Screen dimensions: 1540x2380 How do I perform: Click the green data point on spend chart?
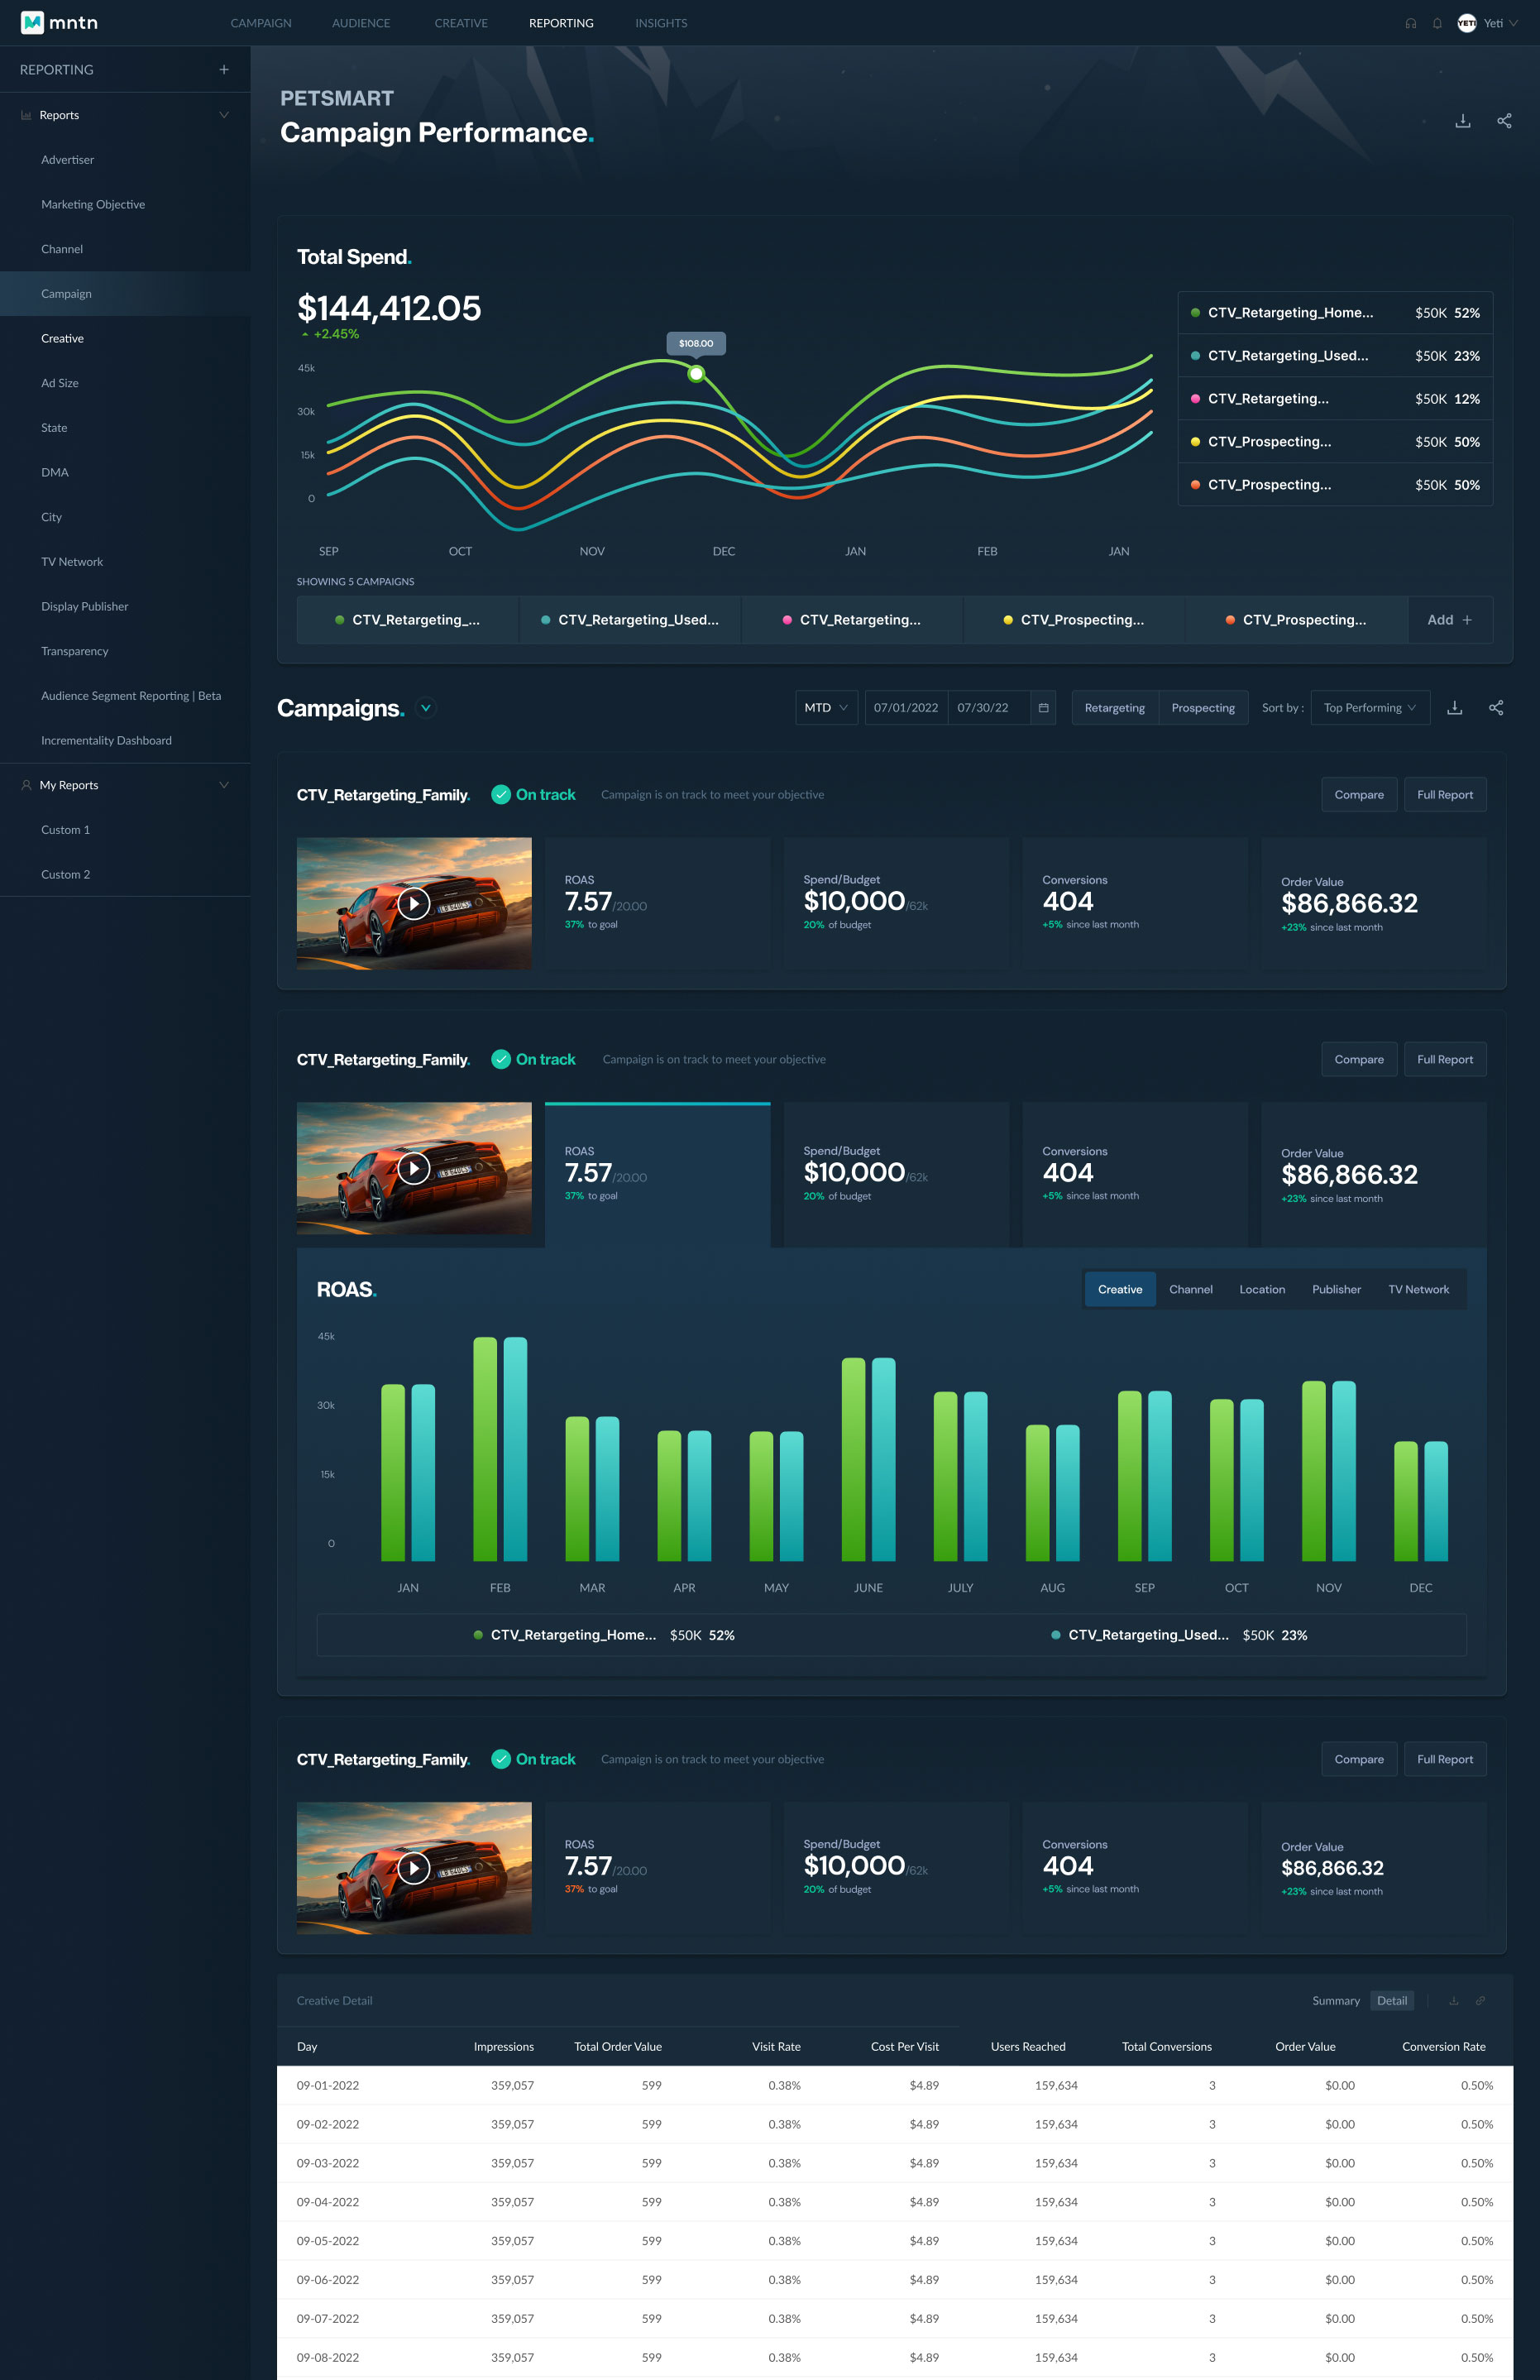696,374
